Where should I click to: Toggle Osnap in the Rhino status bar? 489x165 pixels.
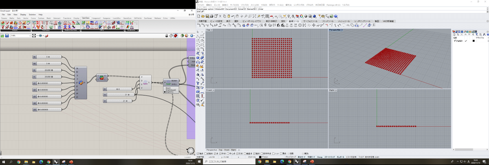pyautogui.click(x=320, y=156)
